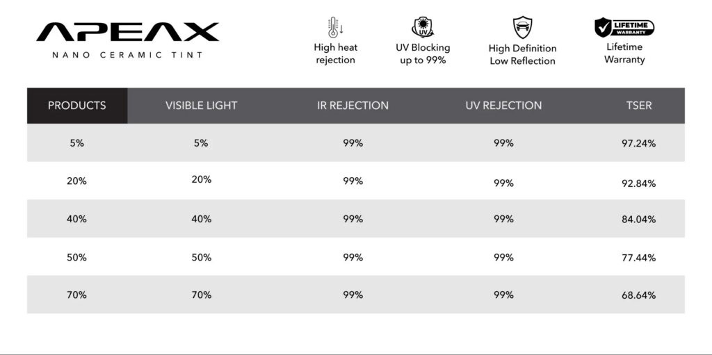Click the 84.04% TSER value
This screenshot has height=355, width=712.
[x=639, y=220]
